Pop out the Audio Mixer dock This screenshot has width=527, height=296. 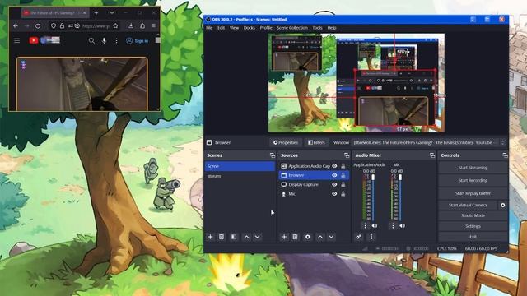(x=432, y=155)
